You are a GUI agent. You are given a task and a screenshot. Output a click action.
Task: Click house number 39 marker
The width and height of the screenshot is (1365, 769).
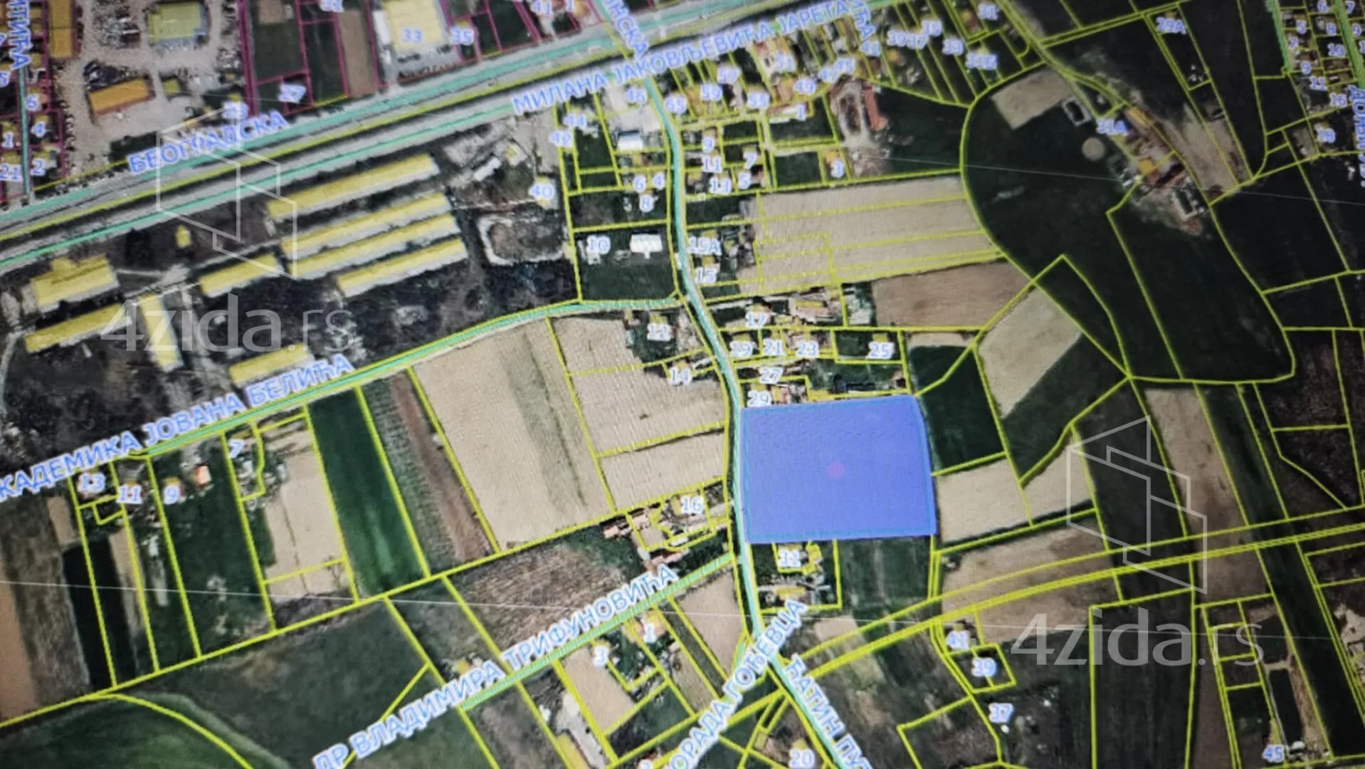point(984,667)
